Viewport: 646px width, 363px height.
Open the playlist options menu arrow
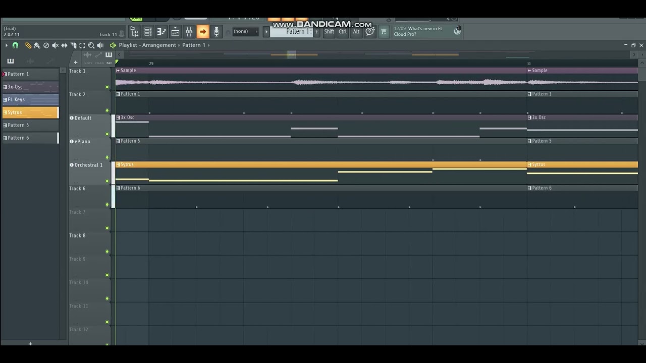click(7, 45)
